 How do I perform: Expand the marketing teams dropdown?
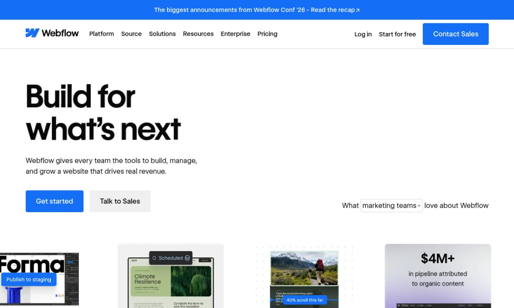pyautogui.click(x=392, y=205)
